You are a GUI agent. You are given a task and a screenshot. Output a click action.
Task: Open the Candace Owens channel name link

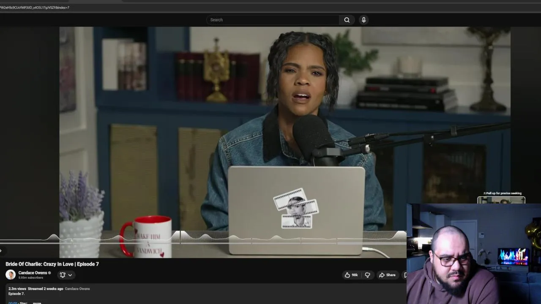[33, 273]
